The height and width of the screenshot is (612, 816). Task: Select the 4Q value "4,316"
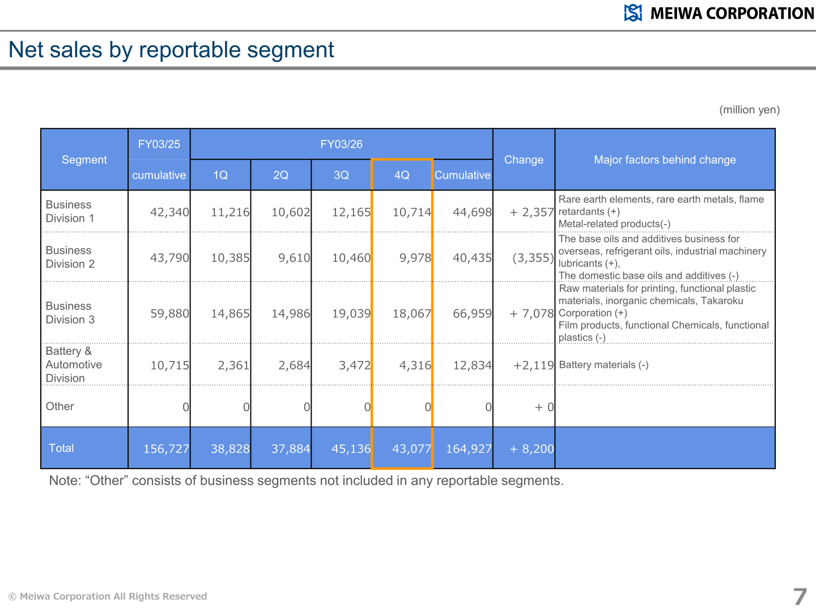(415, 365)
